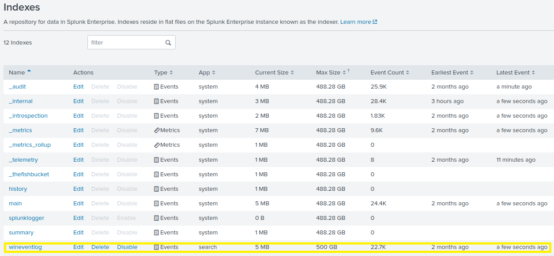Delete the wineventlog index
Screen dimensions: 554x256
point(100,247)
